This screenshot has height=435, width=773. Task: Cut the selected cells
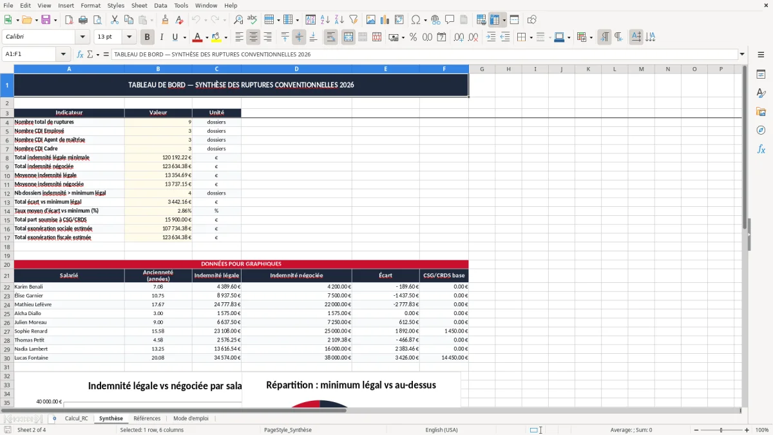pyautogui.click(x=114, y=20)
